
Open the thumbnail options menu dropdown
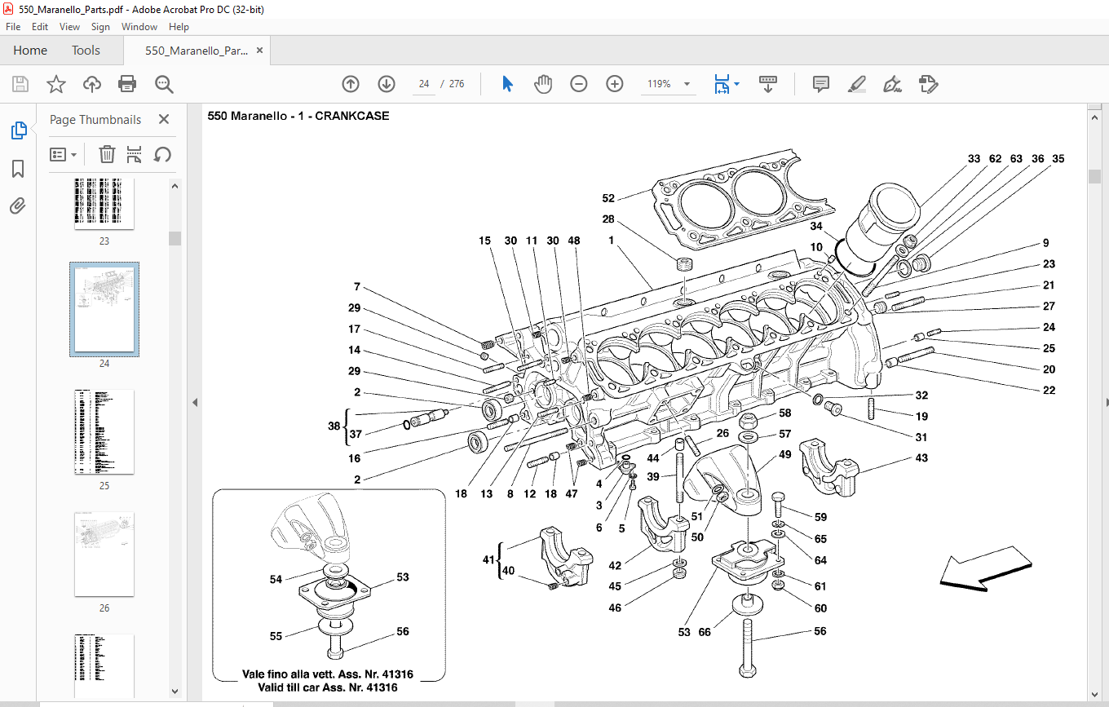[x=64, y=154]
